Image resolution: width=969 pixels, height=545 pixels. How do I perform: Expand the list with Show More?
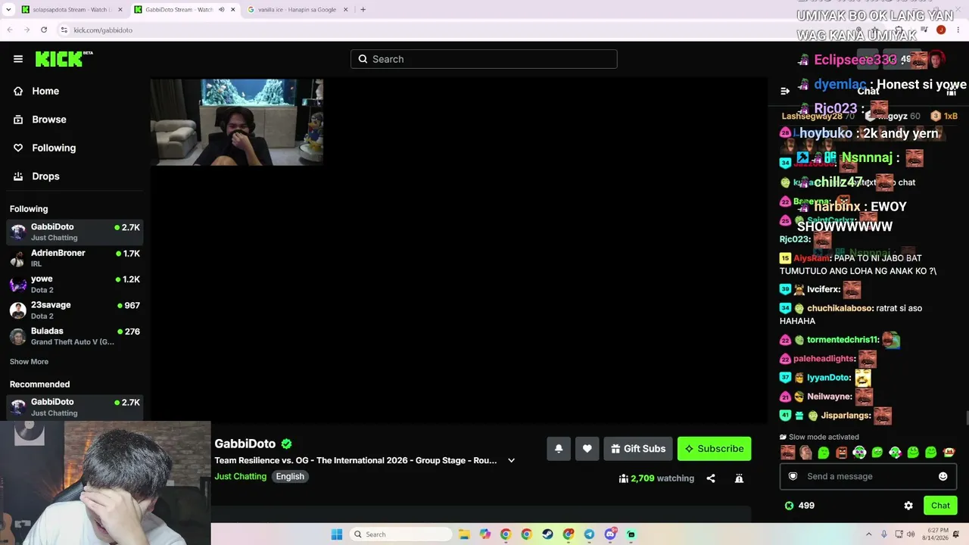(29, 362)
